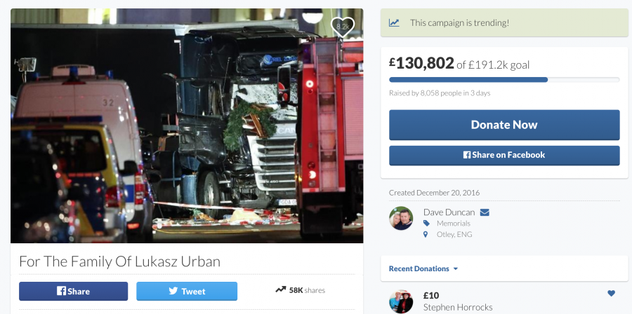Click the donation progress bar
The height and width of the screenshot is (314, 632).
[x=504, y=80]
